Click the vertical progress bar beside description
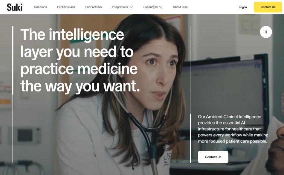Viewport: 284px width, 175px height. [x=190, y=138]
